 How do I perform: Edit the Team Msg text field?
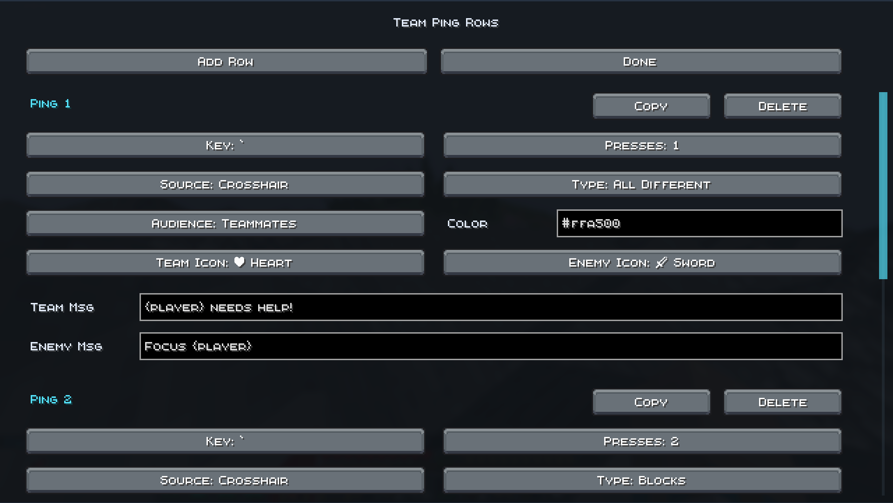tap(491, 307)
